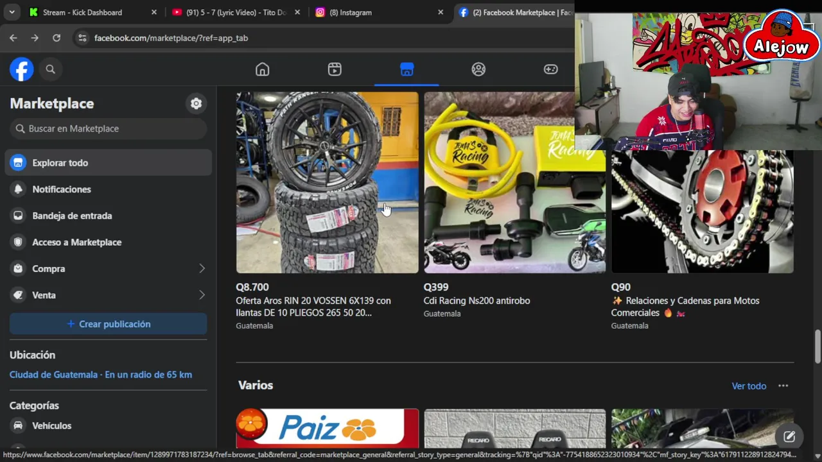Image resolution: width=822 pixels, height=462 pixels.
Task: Click the Categorías heading
Action: (x=34, y=406)
